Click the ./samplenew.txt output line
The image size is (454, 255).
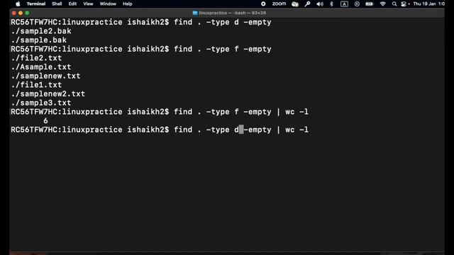(45, 76)
